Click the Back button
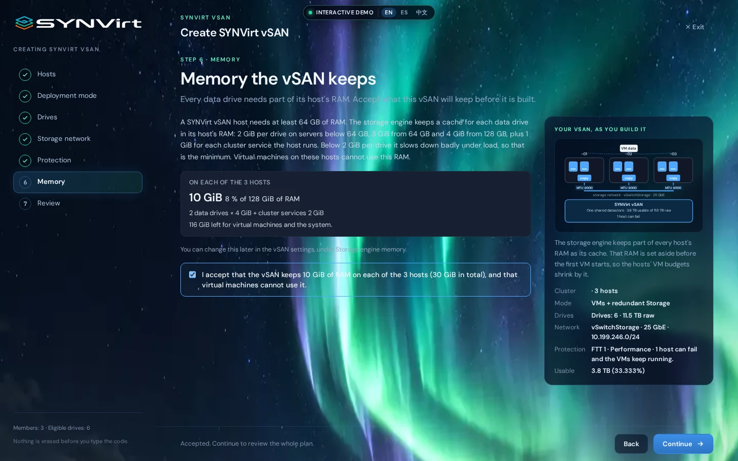 [x=631, y=444]
